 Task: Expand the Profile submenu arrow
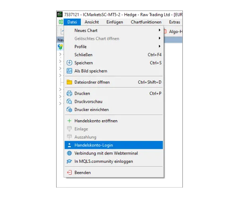point(159,47)
